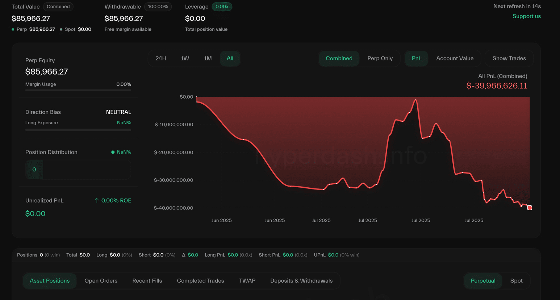Click the delta symbol in positions summary
This screenshot has width=560, height=300.
click(184, 255)
